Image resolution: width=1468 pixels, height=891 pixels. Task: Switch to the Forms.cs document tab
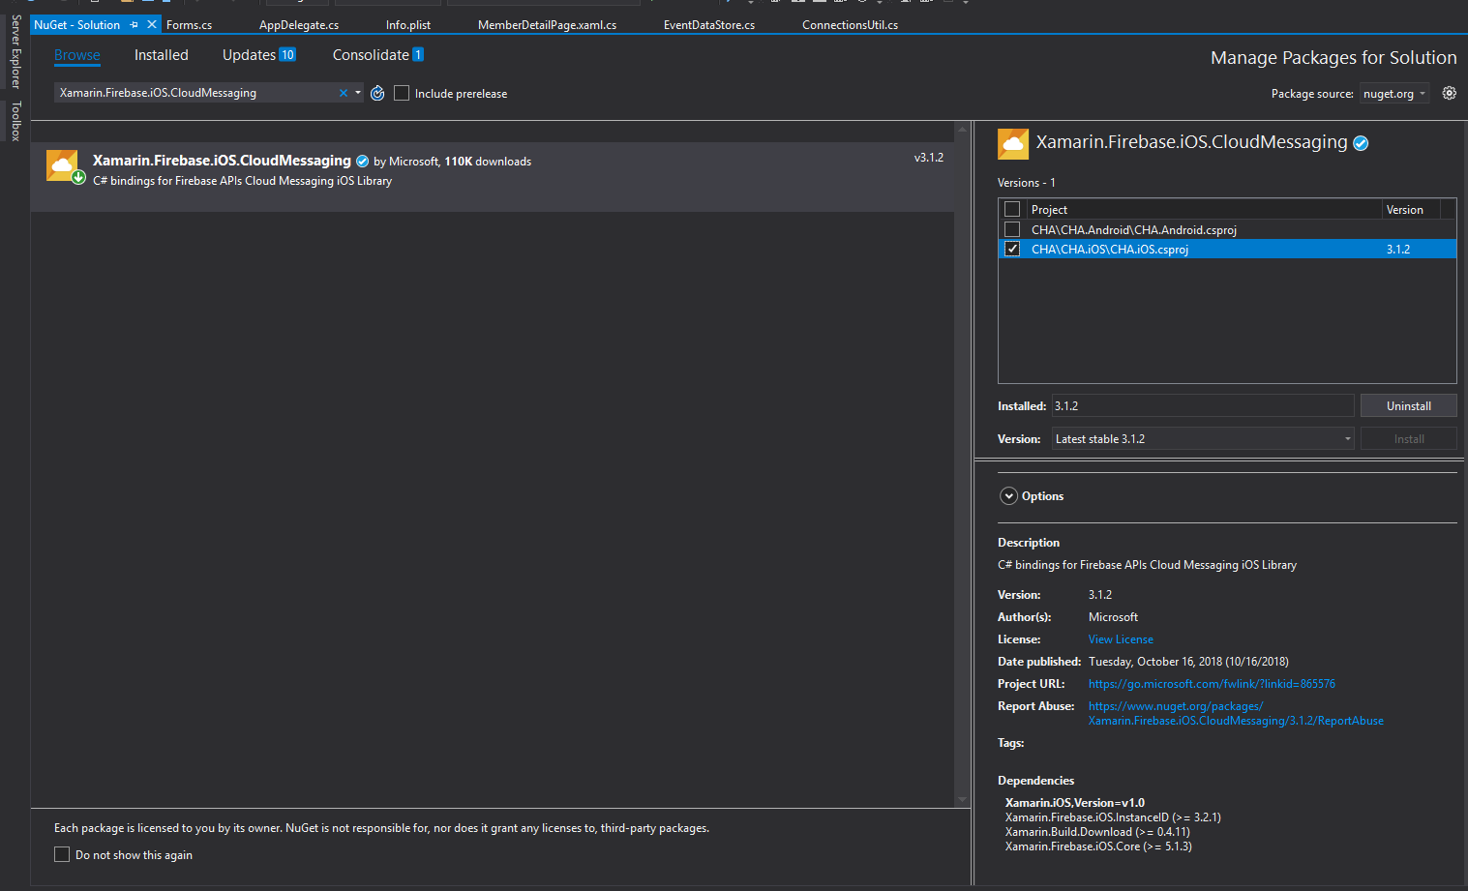[189, 24]
